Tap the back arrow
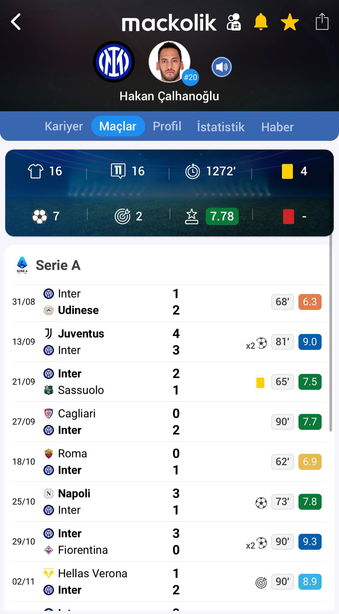The height and width of the screenshot is (614, 339). pos(16,22)
